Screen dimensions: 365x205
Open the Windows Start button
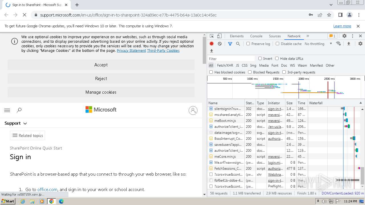tap(8, 201)
